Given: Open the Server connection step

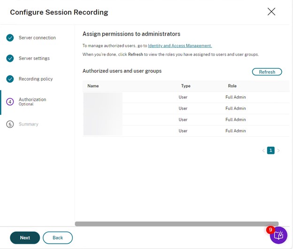Looking at the screenshot, I should tap(37, 38).
